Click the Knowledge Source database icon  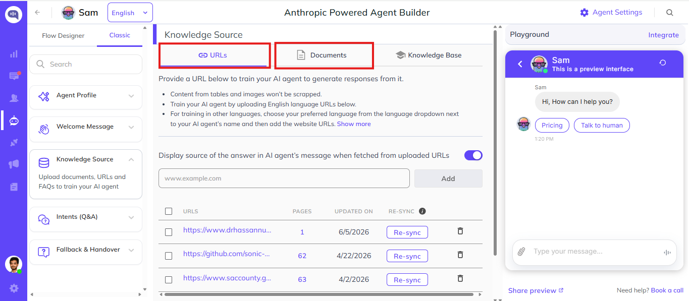tap(44, 162)
